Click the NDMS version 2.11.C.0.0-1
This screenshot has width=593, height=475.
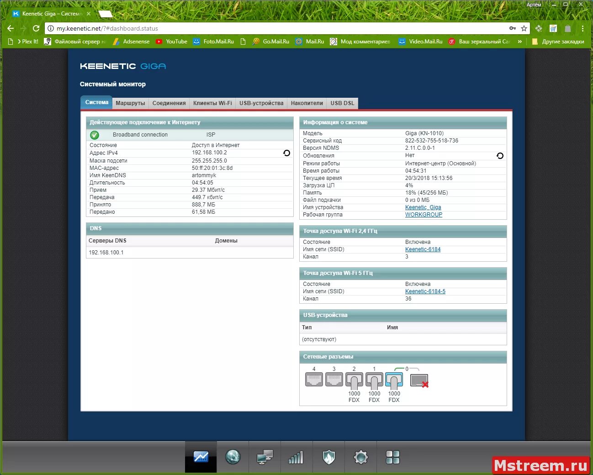coord(420,148)
